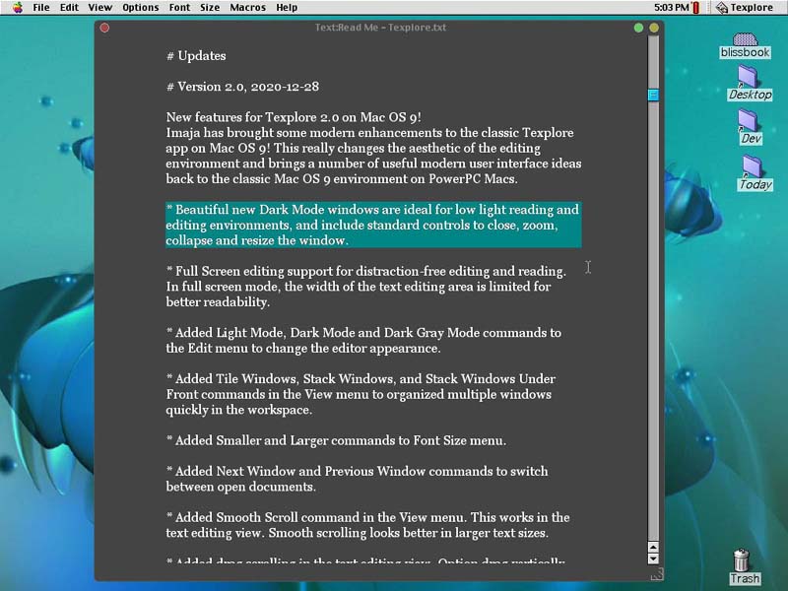788x591 pixels.
Task: Click the 'Added Smooth Scroll command' line
Action: [x=367, y=517]
